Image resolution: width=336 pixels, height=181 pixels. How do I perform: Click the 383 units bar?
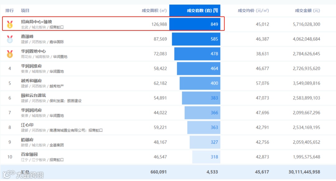tap(201, 98)
